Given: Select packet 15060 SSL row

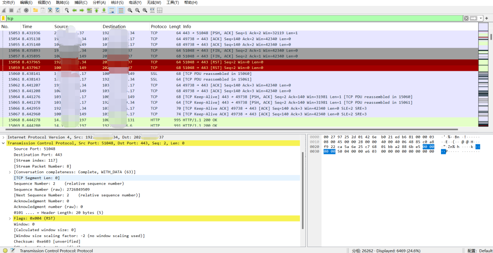Looking at the screenshot, I should coord(239,74).
